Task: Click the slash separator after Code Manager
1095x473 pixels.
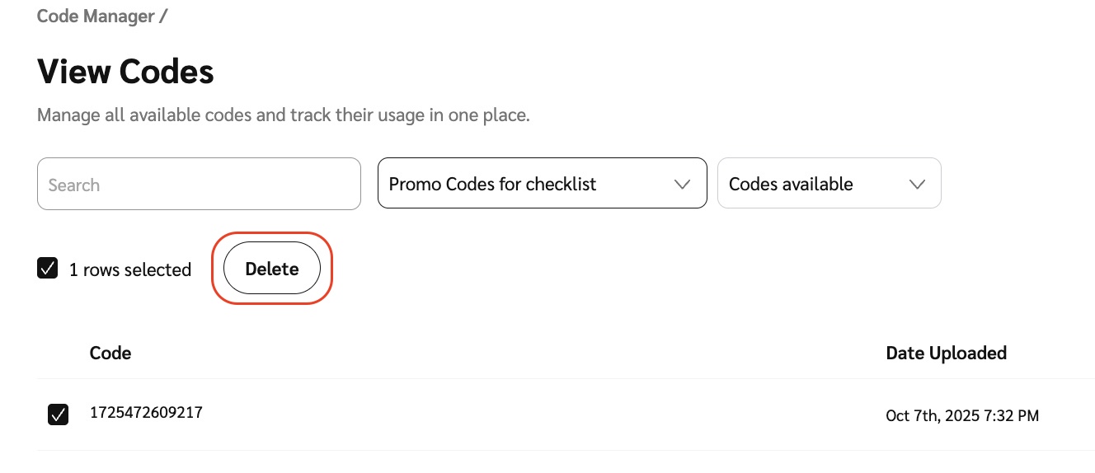Action: point(163,16)
